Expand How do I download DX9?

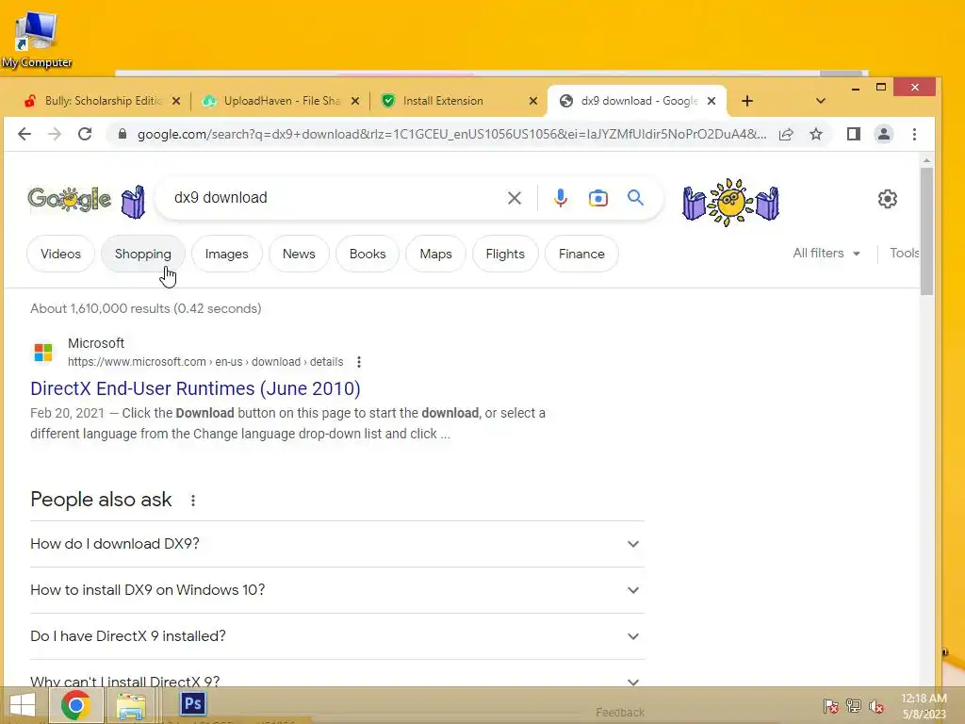tap(336, 544)
